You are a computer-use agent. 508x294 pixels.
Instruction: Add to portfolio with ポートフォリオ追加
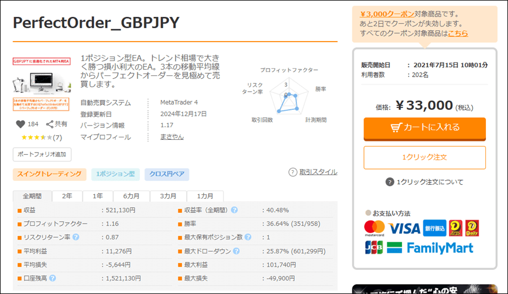pos(42,154)
